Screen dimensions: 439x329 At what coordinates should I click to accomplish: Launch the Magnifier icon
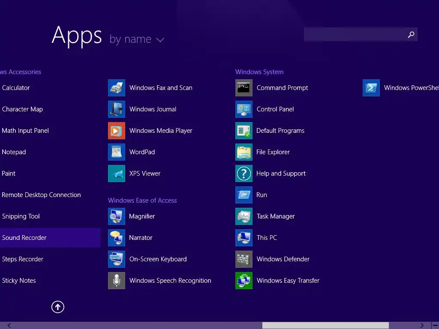tap(117, 216)
